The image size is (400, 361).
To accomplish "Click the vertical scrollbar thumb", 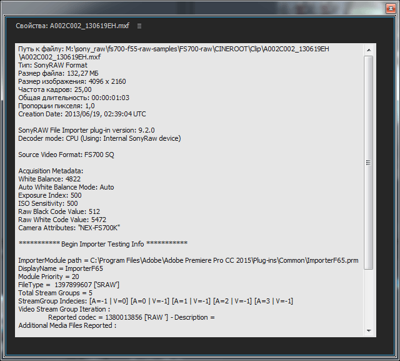I will (x=369, y=163).
